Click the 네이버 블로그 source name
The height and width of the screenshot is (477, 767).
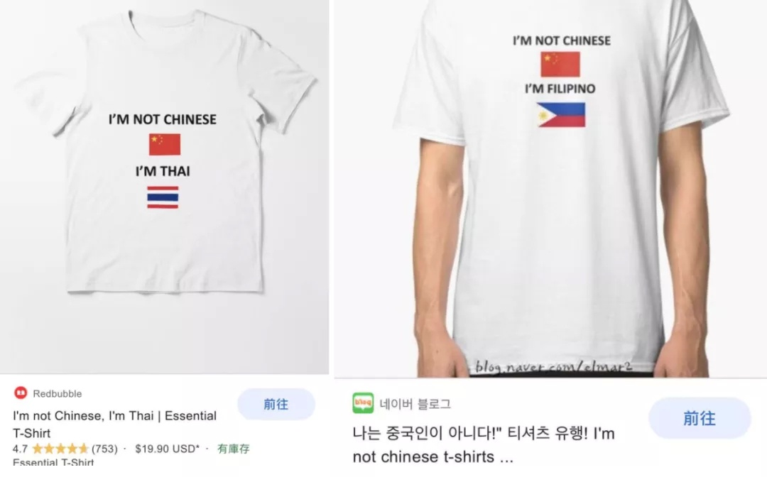(415, 404)
